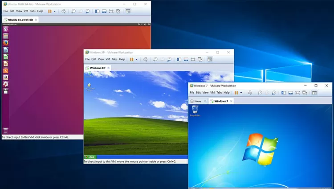The height and width of the screenshot is (189, 334).
Task: Open File menu in Ubuntu VMware window
Action: coord(5,11)
